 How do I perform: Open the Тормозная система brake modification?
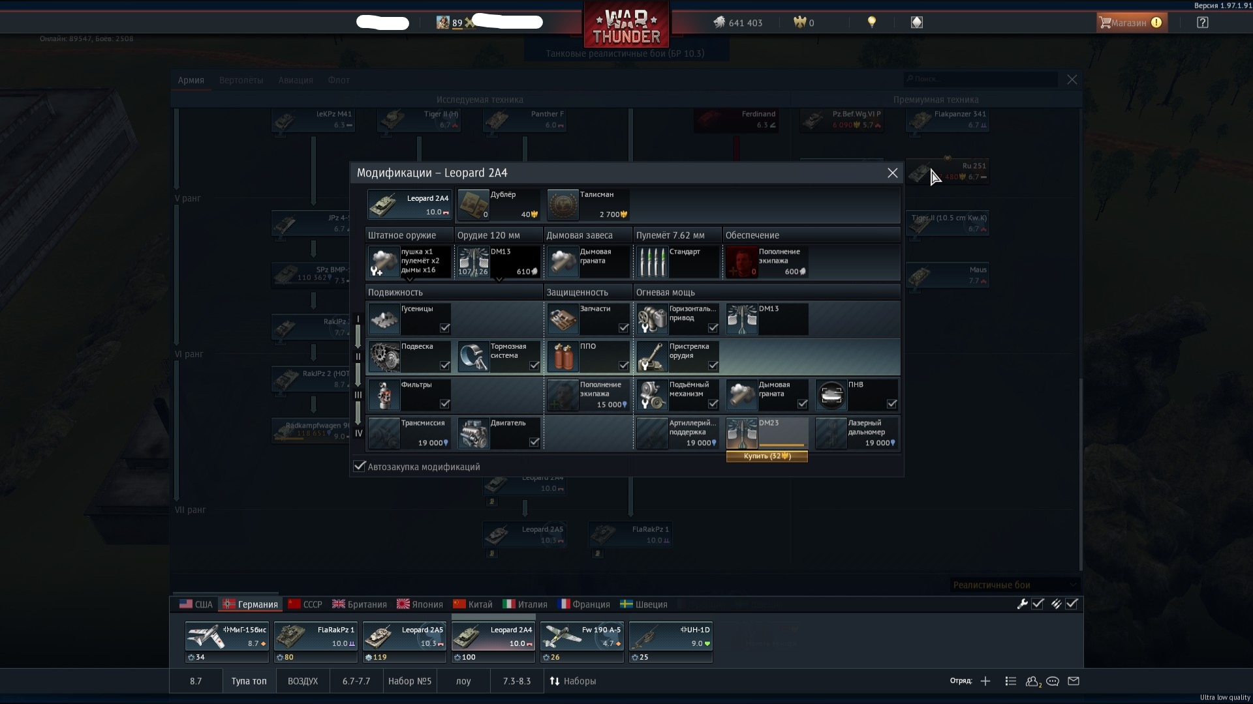[x=499, y=357]
